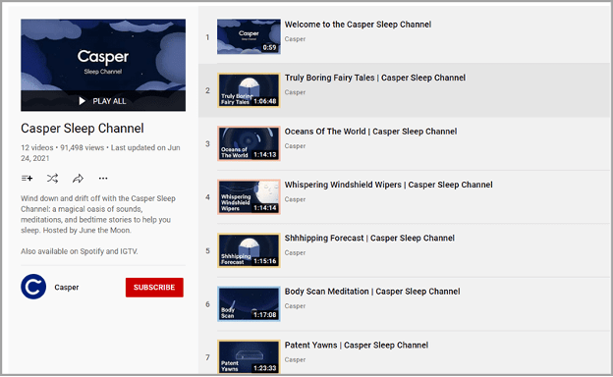
Task: Click title 'Body Scan Meditation | Casper Sleep Channel'
Action: click(x=372, y=292)
